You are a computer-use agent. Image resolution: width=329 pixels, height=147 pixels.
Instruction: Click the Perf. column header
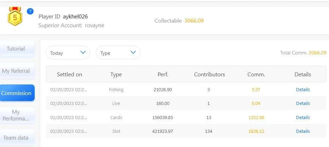pyautogui.click(x=163, y=75)
